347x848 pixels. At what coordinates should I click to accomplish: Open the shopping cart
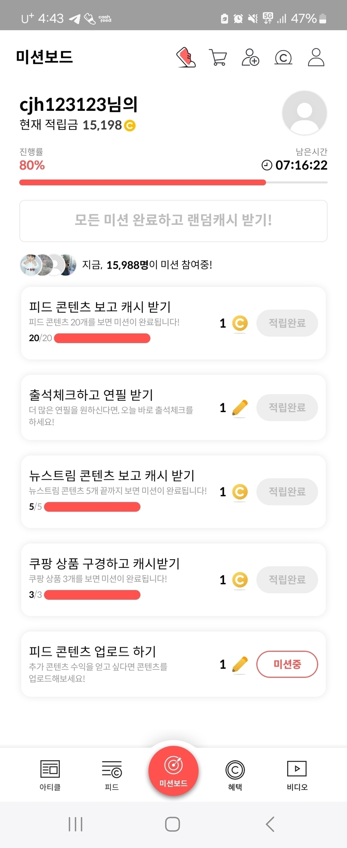pyautogui.click(x=217, y=57)
